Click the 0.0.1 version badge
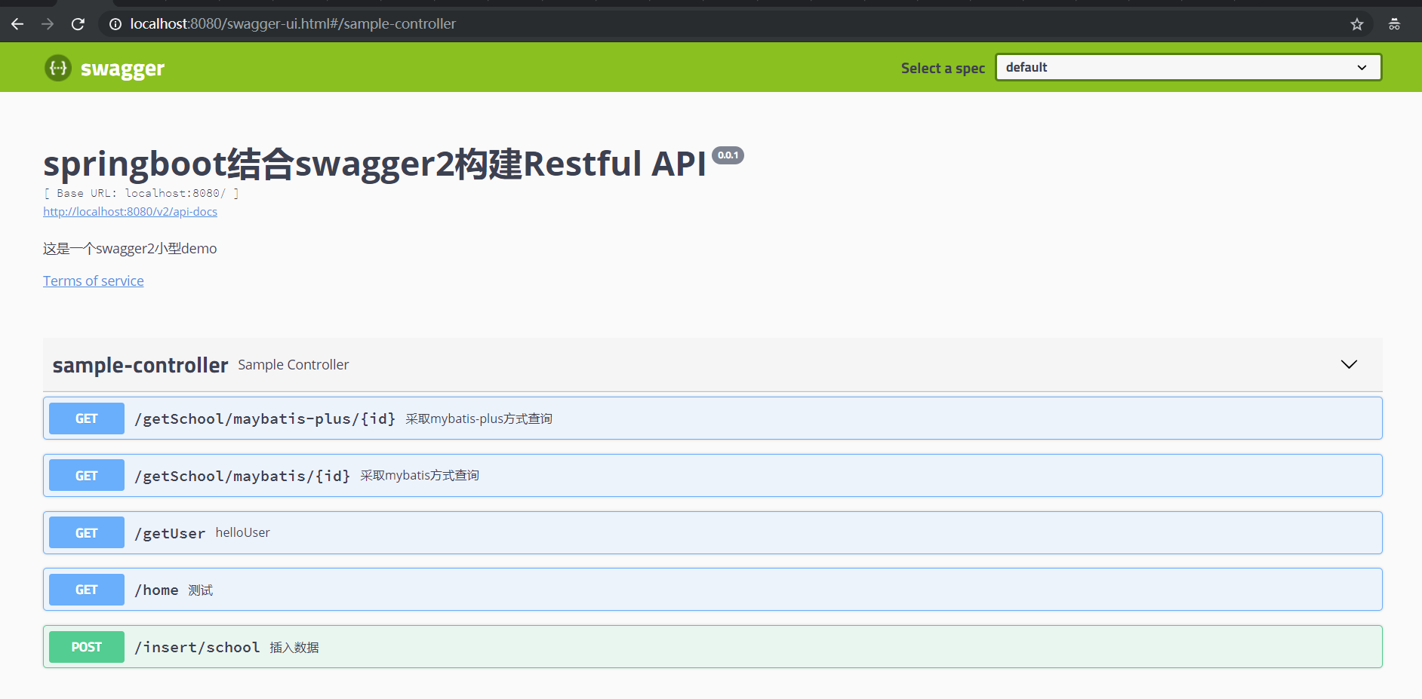 pyautogui.click(x=728, y=155)
